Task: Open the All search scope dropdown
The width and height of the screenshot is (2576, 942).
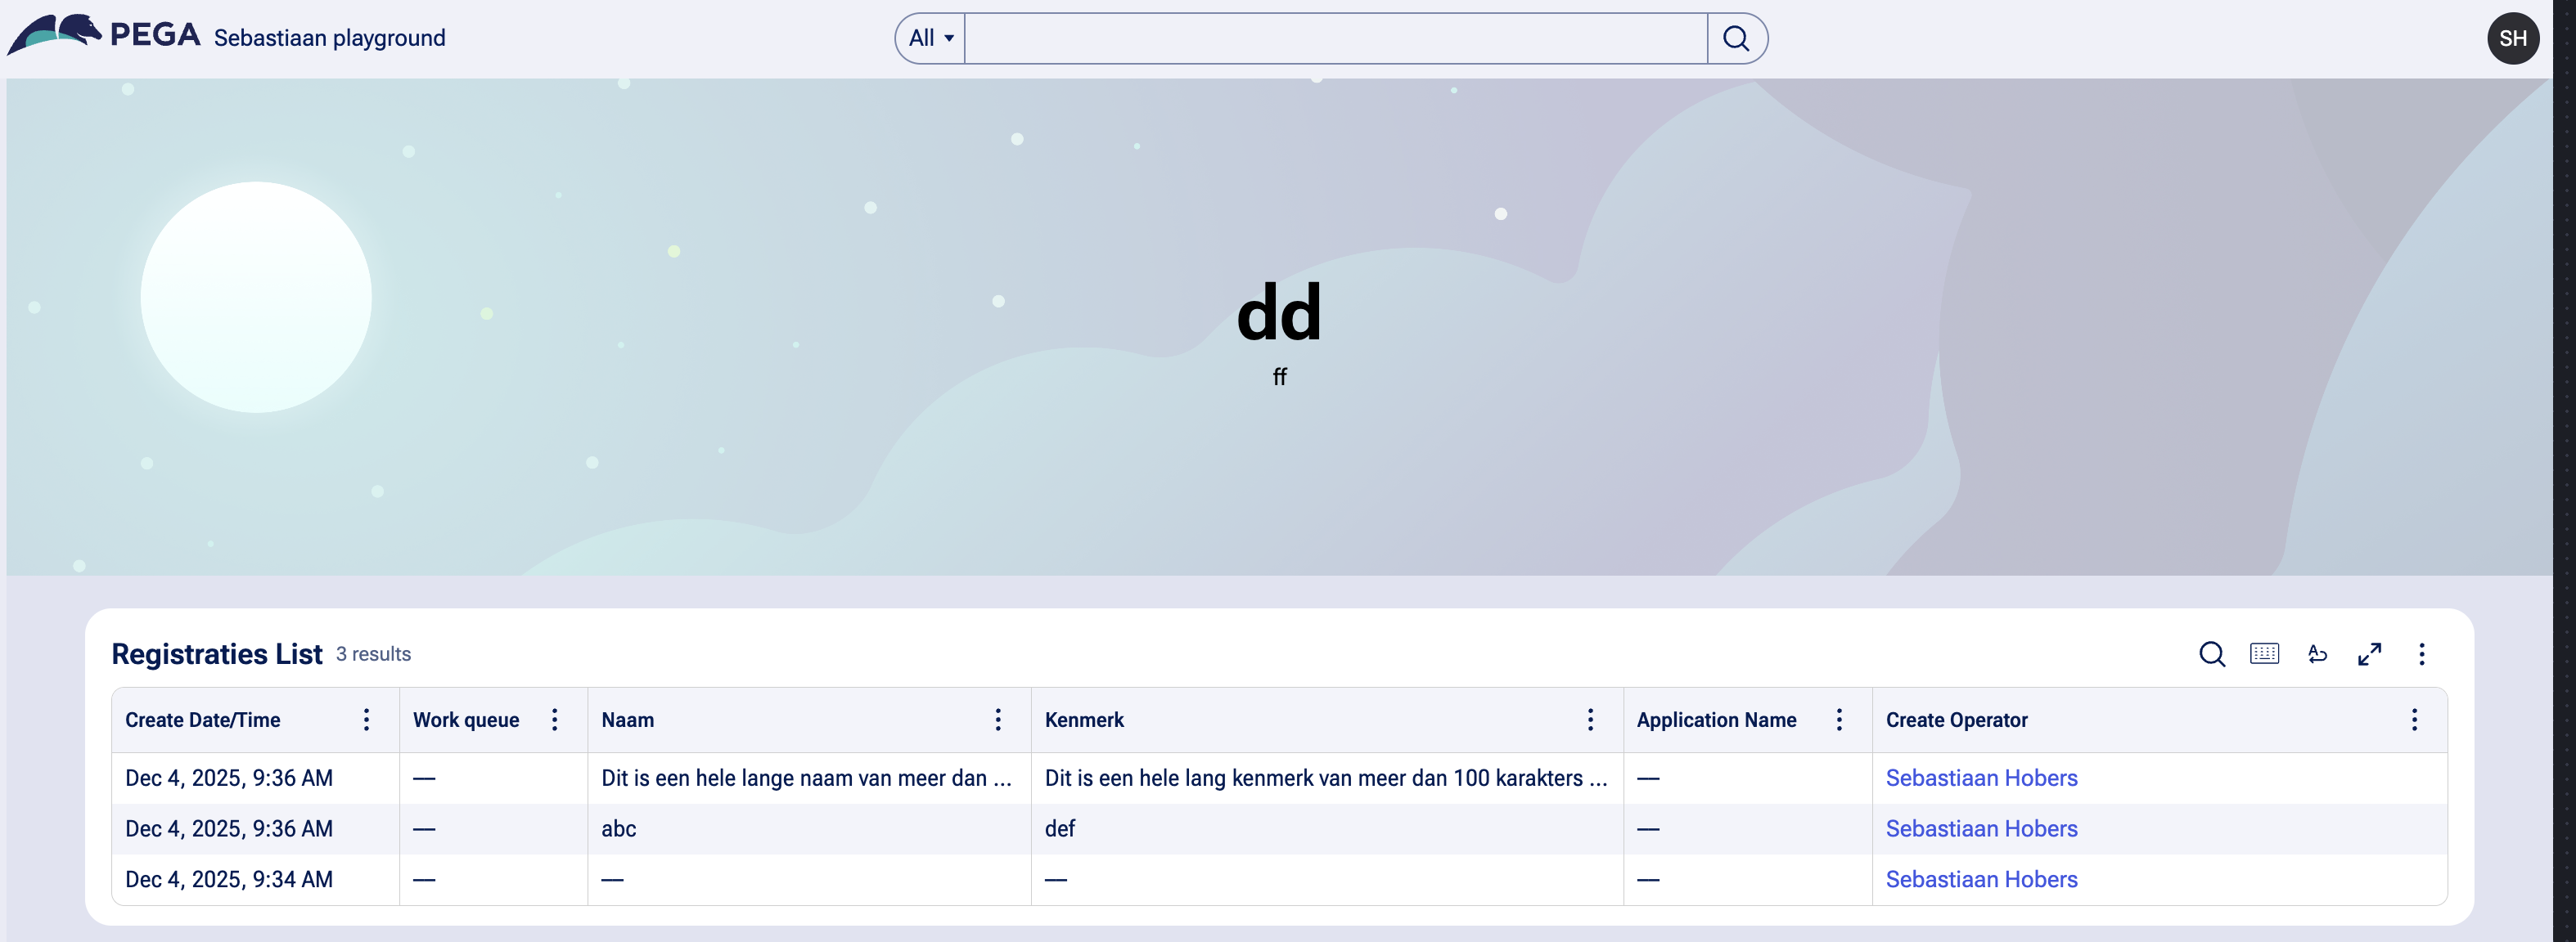Action: coord(930,39)
